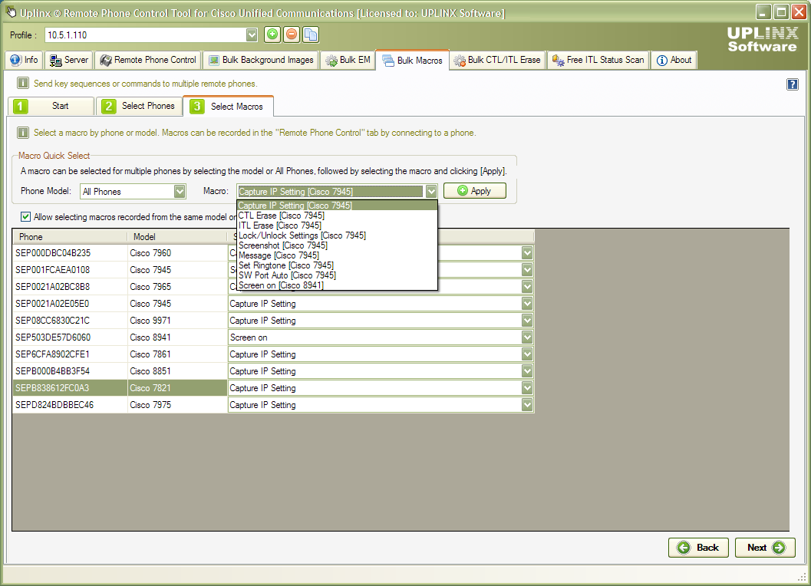Toggle 'Allow selecting macros recorded from same model'
The width and height of the screenshot is (811, 586).
[25, 217]
